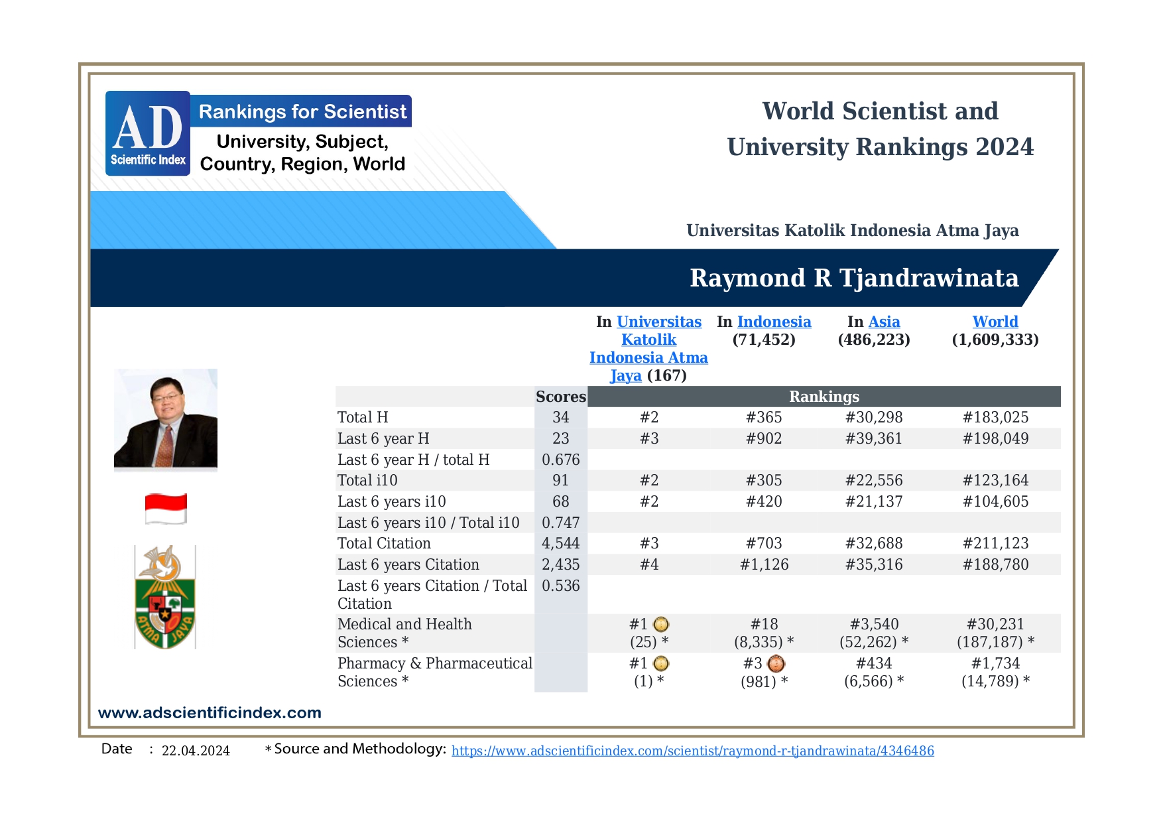
Task: Click the AD Scientific Index logo
Action: tap(148, 133)
